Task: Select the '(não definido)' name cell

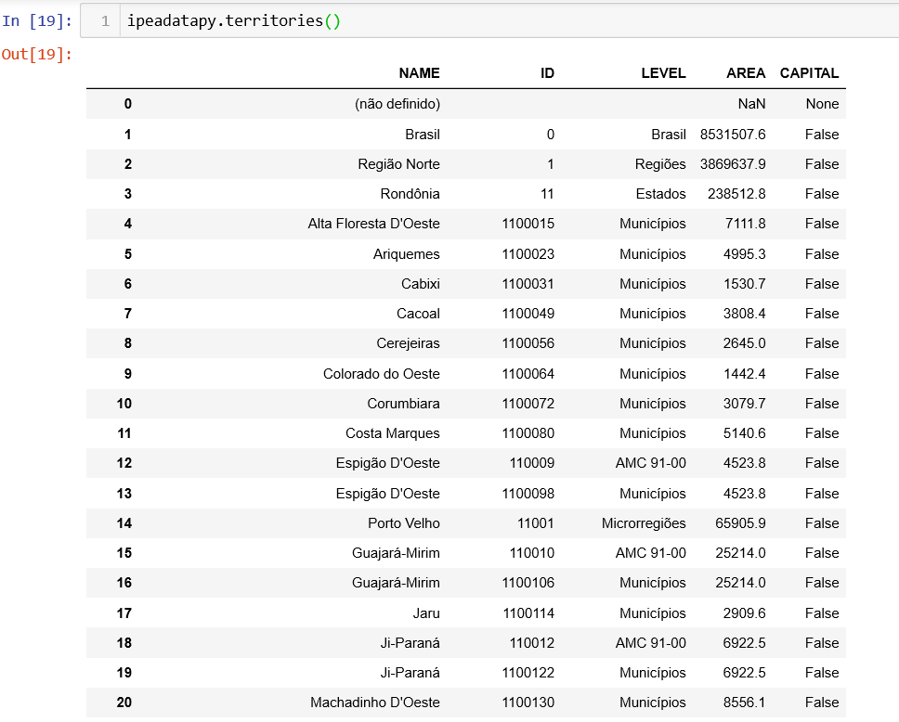Action: coord(397,104)
